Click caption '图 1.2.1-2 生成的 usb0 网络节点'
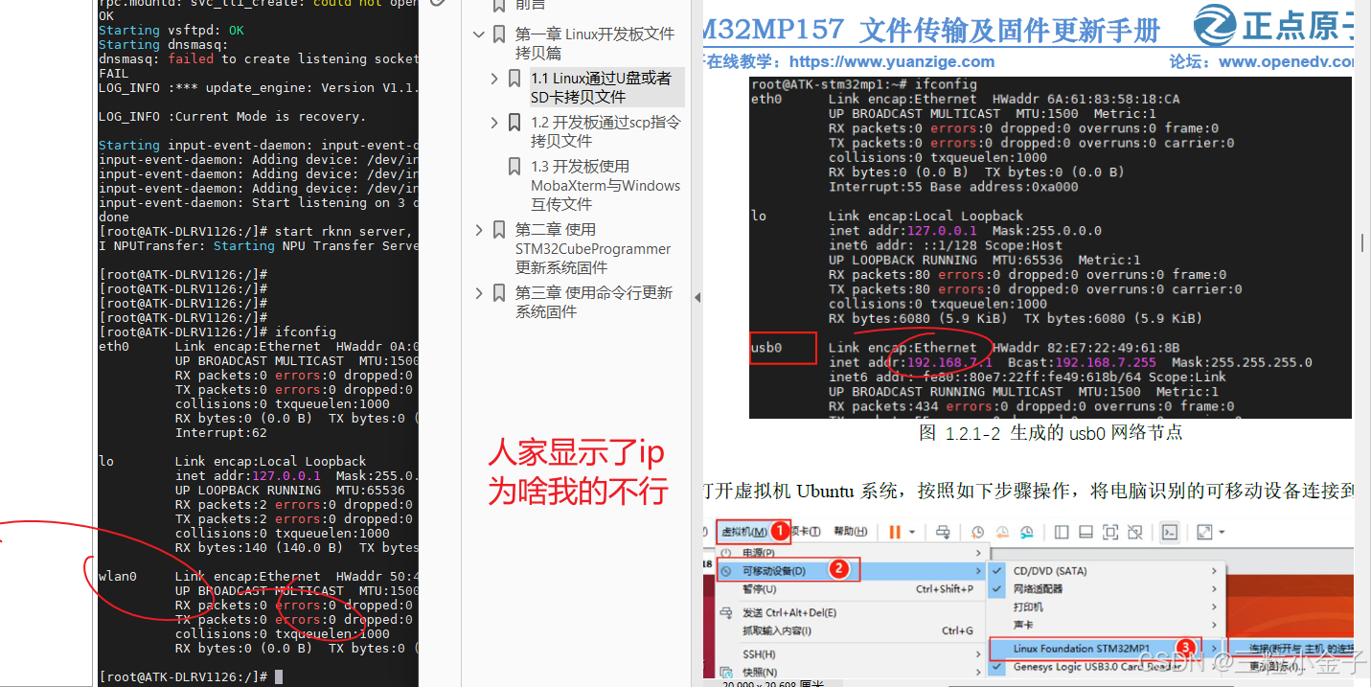 click(x=1050, y=432)
